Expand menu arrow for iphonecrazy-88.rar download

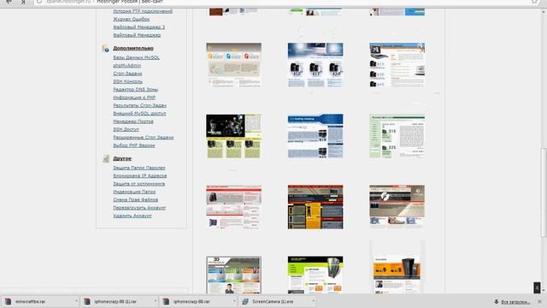coord(234,301)
